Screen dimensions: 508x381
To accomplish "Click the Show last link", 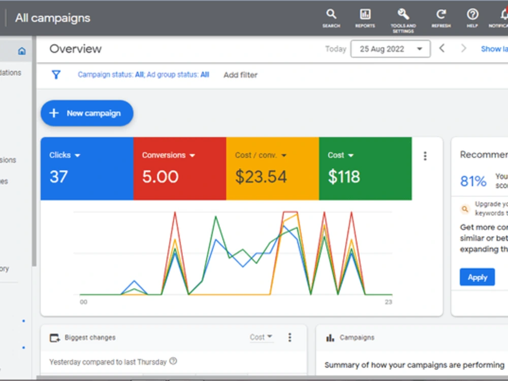I will (x=494, y=49).
